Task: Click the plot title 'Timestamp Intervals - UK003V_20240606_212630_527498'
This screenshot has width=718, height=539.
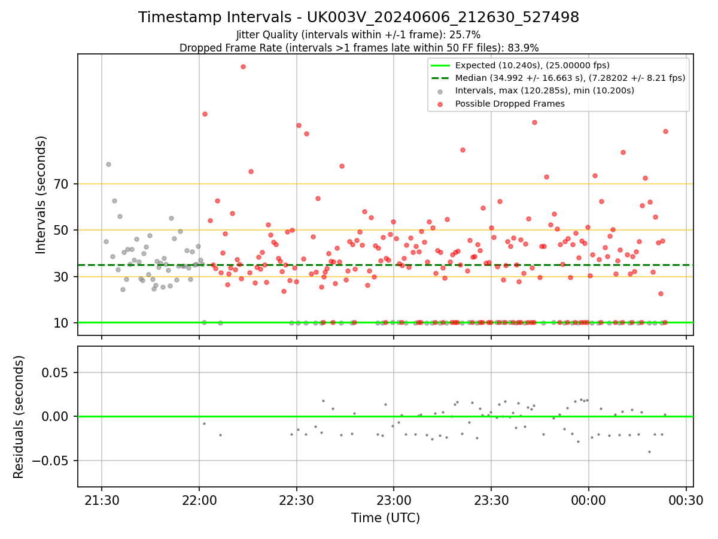Action: [x=358, y=17]
